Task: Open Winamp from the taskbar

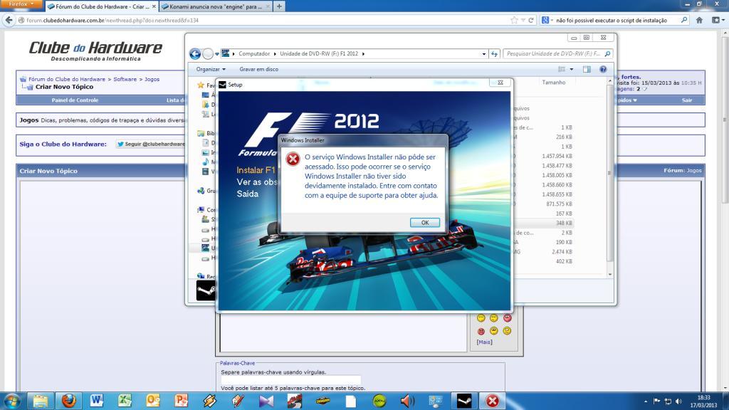Action: click(x=210, y=401)
